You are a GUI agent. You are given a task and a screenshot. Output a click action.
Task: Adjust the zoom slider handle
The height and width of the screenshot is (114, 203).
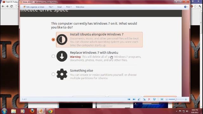(x=175, y=99)
